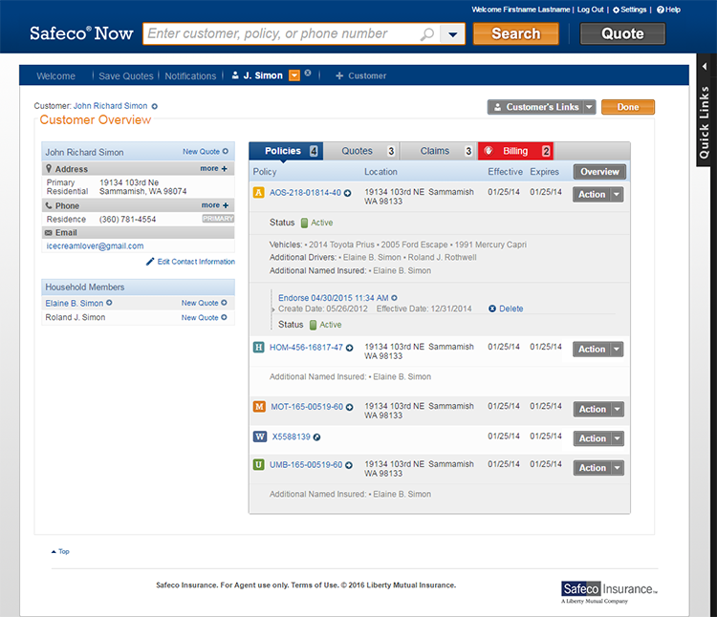
Task: Jump to Top link at page bottom
Action: point(60,552)
